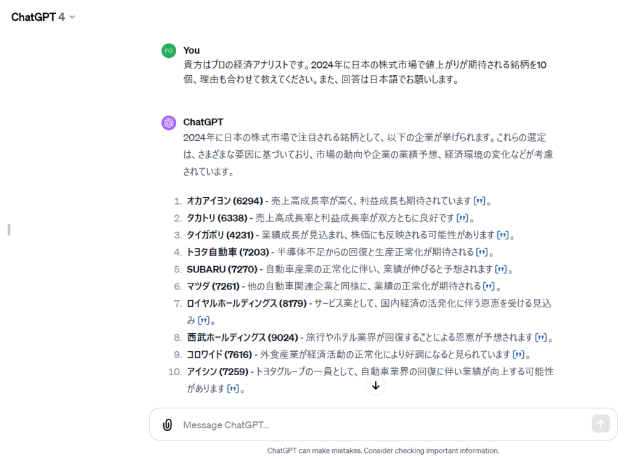Click citation icon after アイシン (7259) description
Screen dimensions: 631x459
(233, 389)
